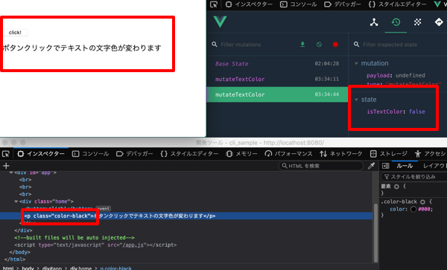Select the Base State entry
The width and height of the screenshot is (447, 270).
coord(277,64)
